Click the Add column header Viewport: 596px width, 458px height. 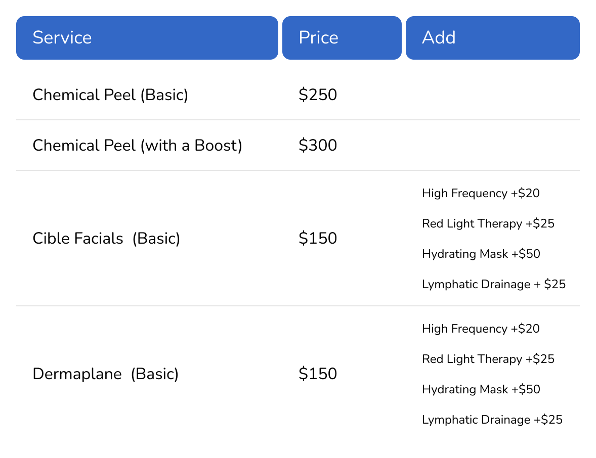(493, 38)
